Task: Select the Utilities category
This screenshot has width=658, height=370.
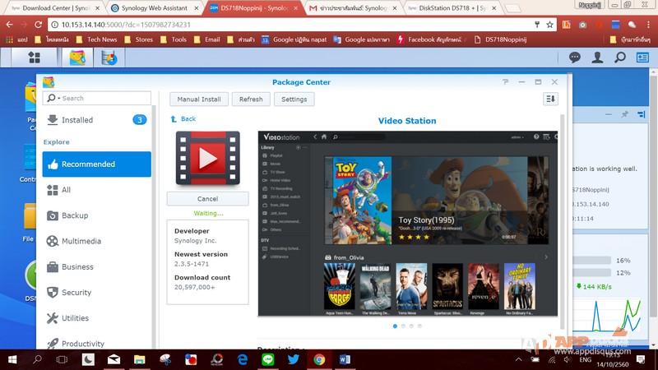Action: coord(96,318)
